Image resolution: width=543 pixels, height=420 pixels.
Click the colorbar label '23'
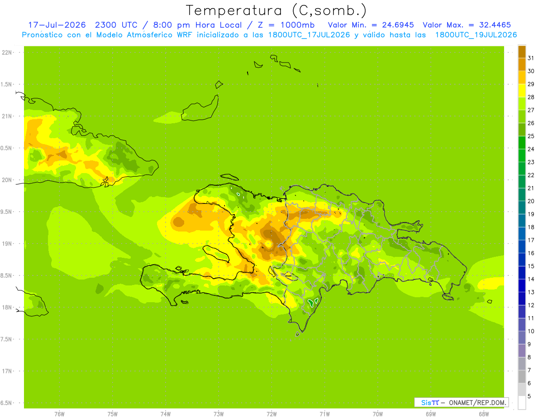click(x=531, y=162)
